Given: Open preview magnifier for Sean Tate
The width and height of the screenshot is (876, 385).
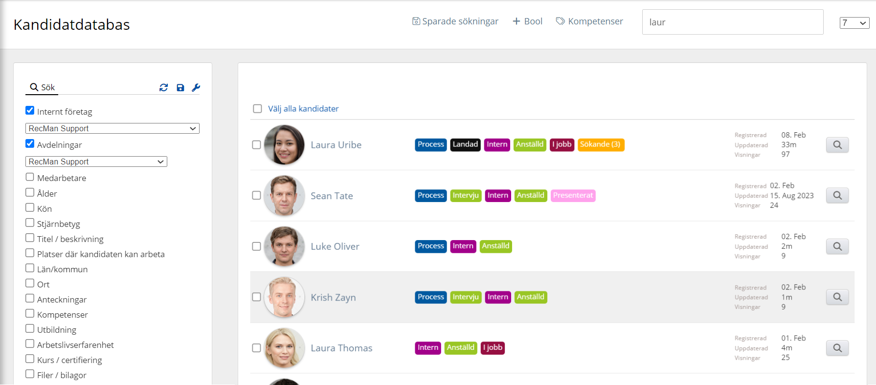Looking at the screenshot, I should pyautogui.click(x=837, y=196).
